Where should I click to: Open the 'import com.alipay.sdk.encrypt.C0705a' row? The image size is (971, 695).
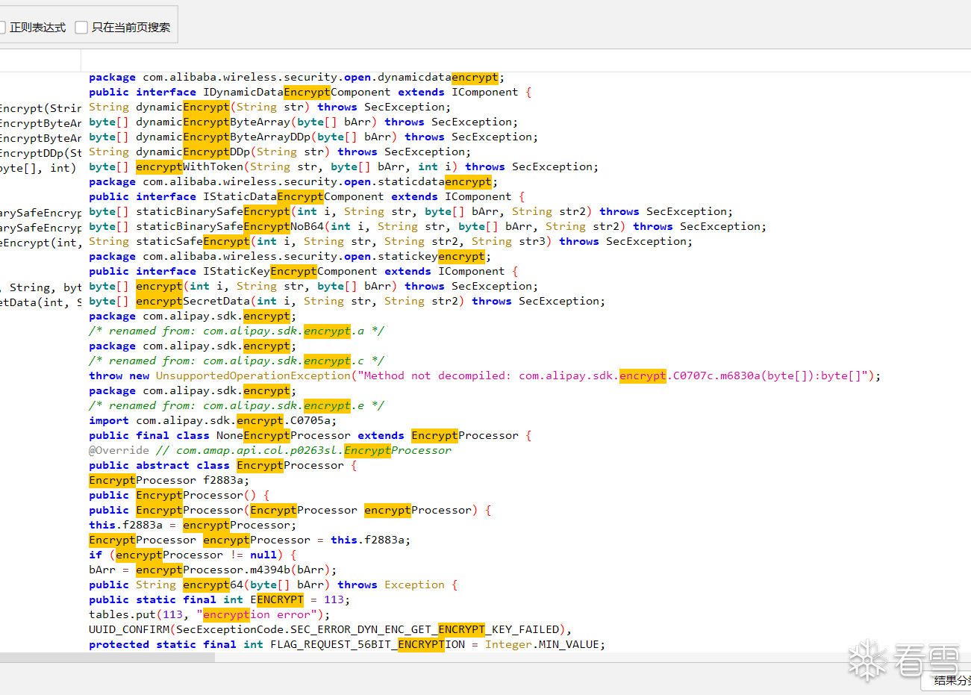tap(213, 421)
